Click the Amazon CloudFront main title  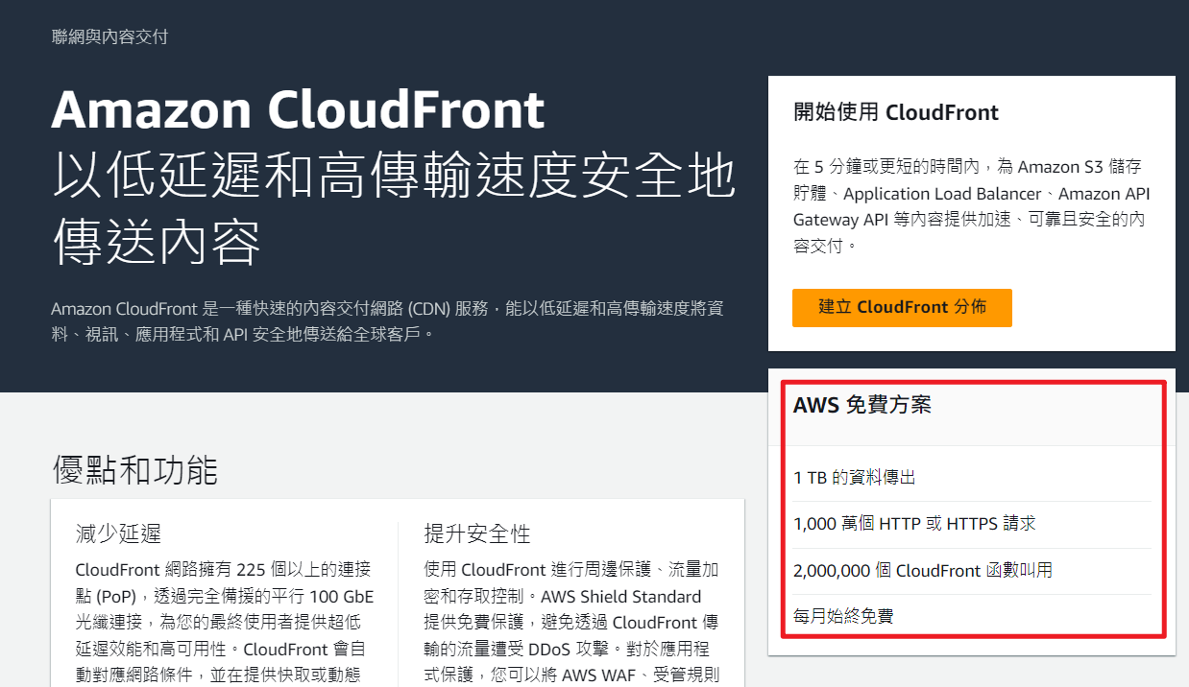tap(298, 109)
